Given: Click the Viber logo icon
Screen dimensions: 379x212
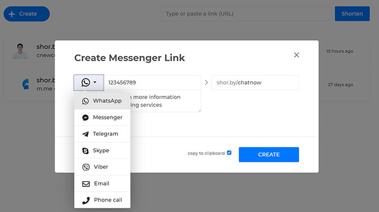Looking at the screenshot, I should [86, 167].
